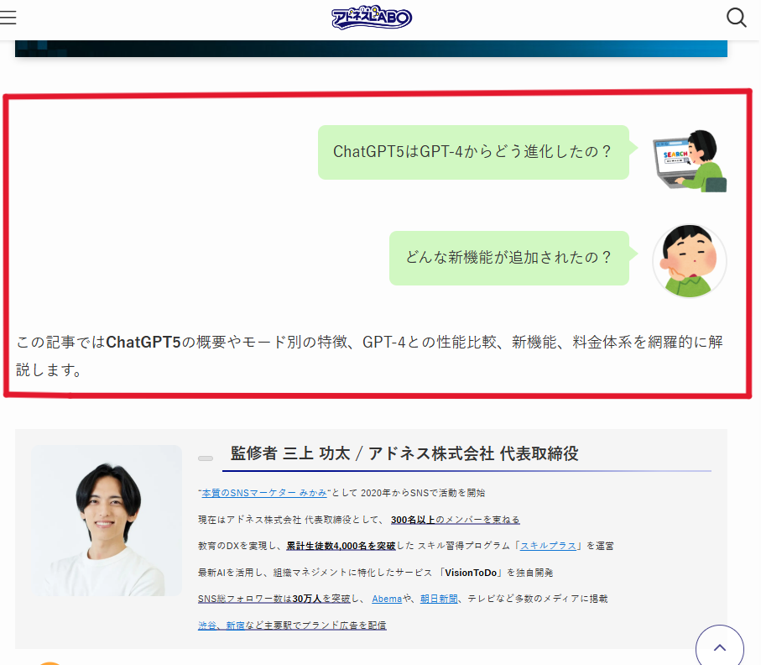Click the thinking boy avatar
761x665 pixels.
tap(689, 260)
